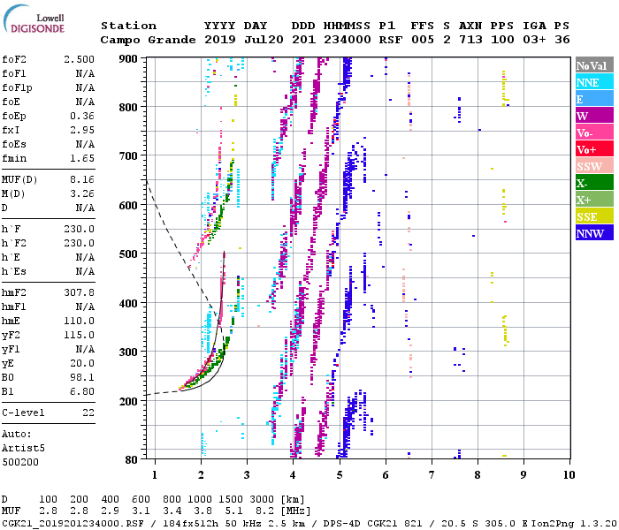This screenshot has height=530, width=619.
Task: Select the X- dark green legend swatch
Action: coord(594,183)
